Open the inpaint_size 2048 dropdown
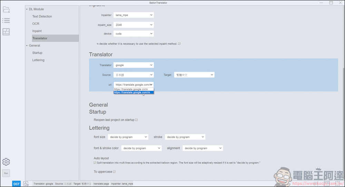 134,25
